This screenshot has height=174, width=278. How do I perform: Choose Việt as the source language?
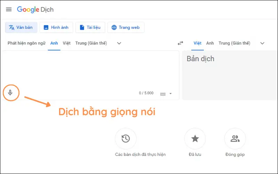point(67,43)
